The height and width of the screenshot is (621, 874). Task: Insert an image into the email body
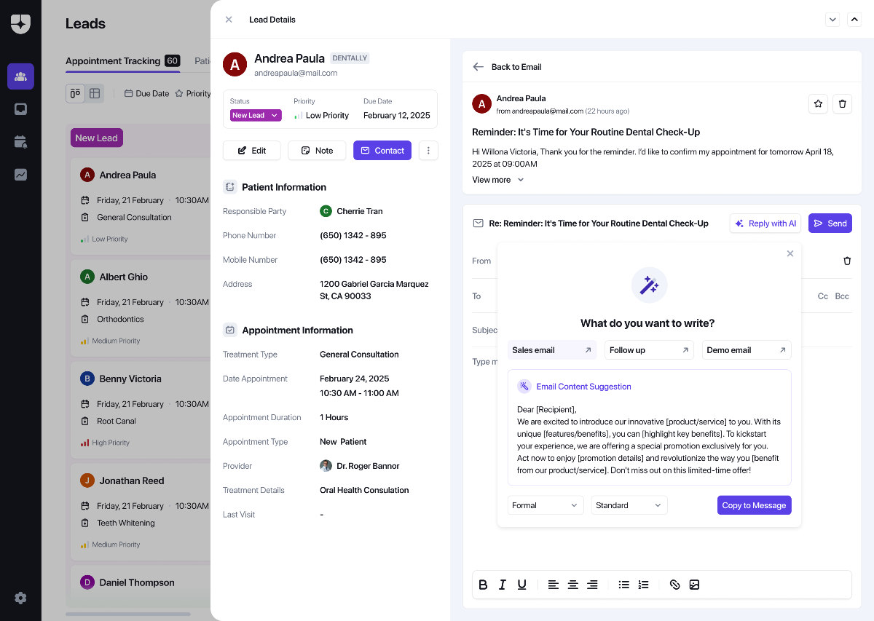tap(694, 585)
